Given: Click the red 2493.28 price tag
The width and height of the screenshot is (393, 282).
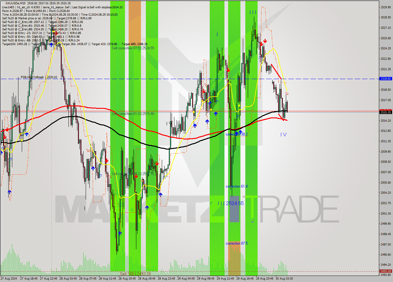Looking at the screenshot, I should tap(385, 271).
